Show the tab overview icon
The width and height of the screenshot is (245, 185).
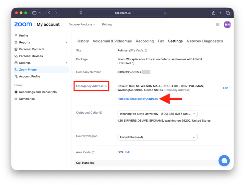[228, 13]
